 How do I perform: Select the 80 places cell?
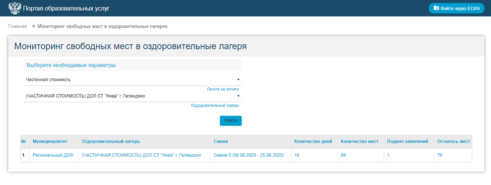coord(361,155)
